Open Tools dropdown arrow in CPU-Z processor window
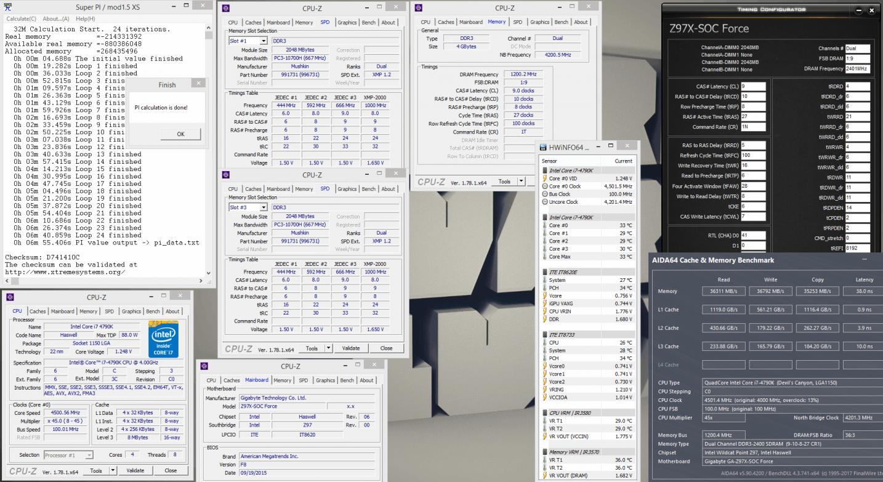The height and width of the screenshot is (482, 883). pyautogui.click(x=113, y=470)
